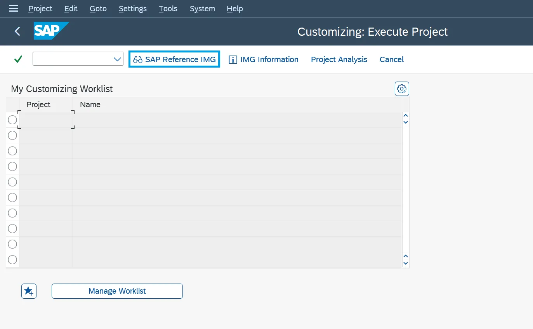Click the Manage Worklist button
Viewport: 533px width, 329px height.
pos(117,291)
